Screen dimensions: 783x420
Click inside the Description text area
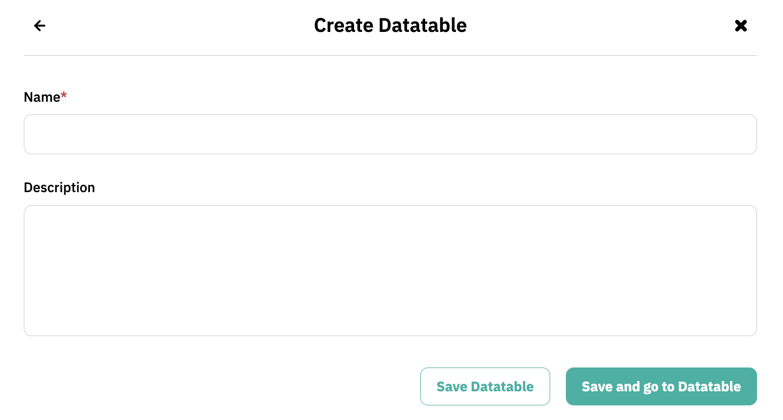[x=390, y=270]
